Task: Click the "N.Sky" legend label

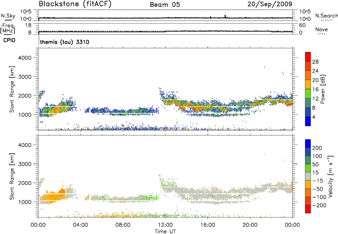Action: (x=8, y=16)
